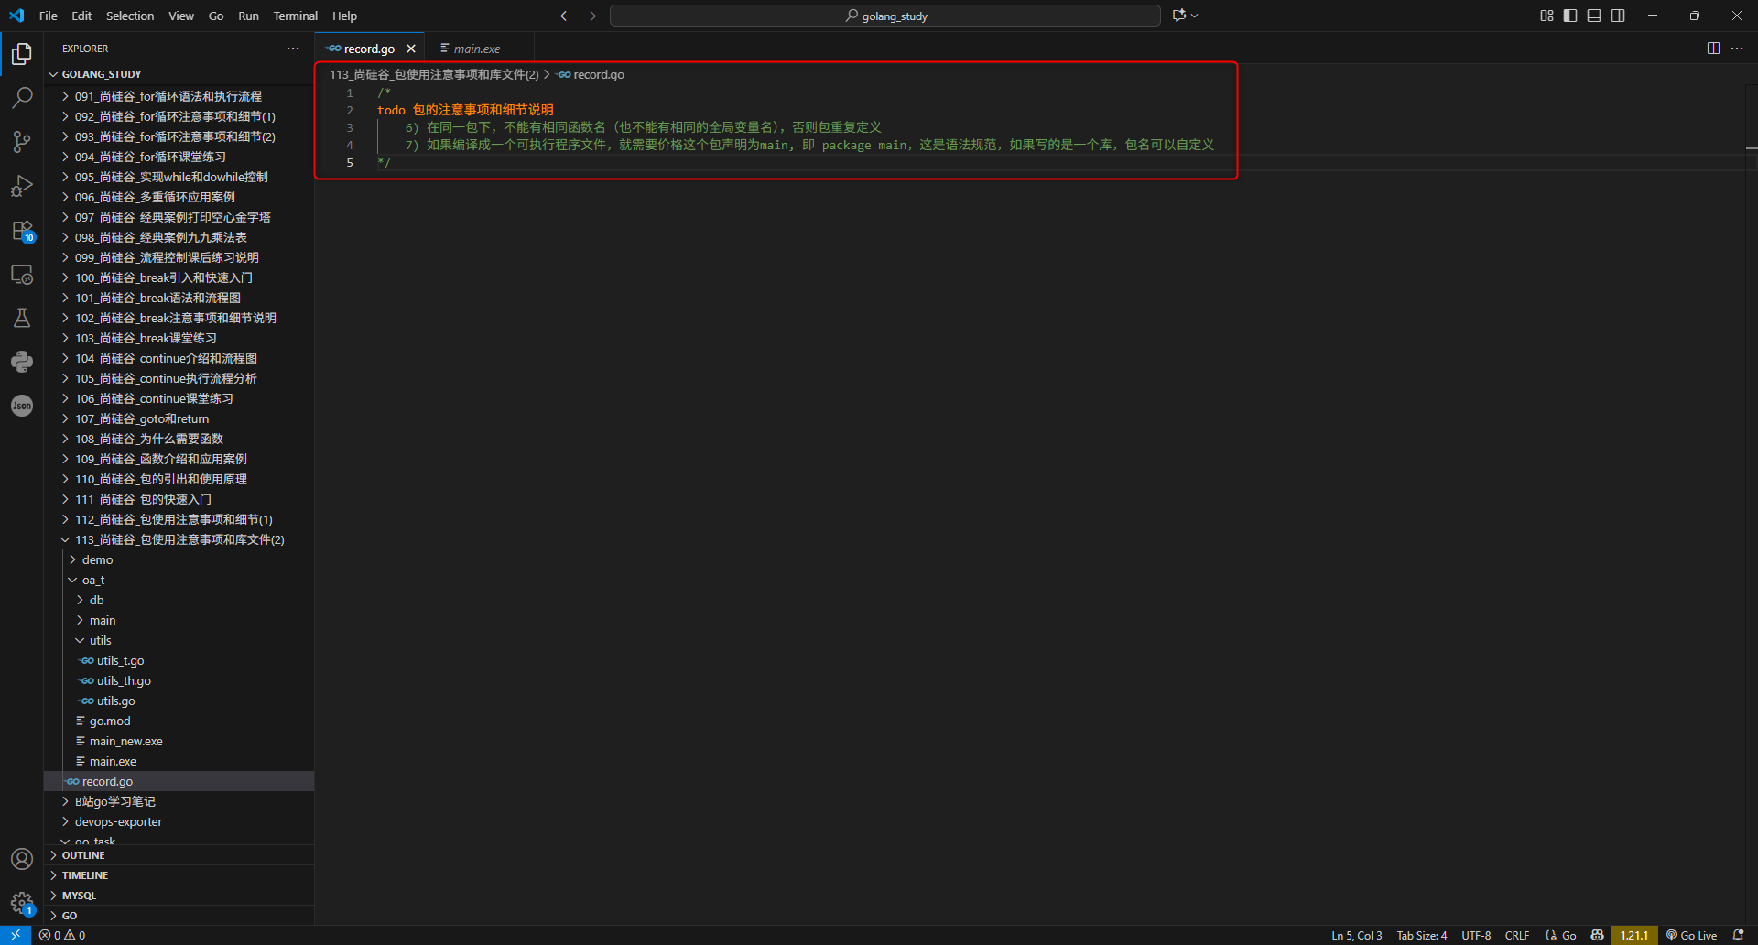Switch to the record.go tab
Image resolution: width=1758 pixels, height=945 pixels.
coord(369,49)
